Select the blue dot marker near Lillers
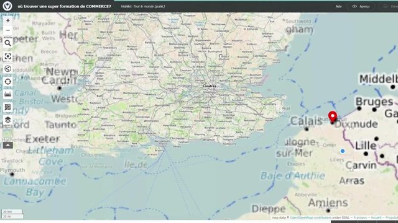The height and width of the screenshot is (223, 398). [x=343, y=151]
